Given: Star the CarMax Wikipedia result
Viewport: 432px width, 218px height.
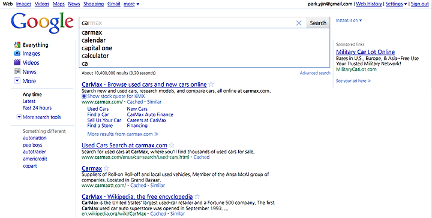Looking at the screenshot, I should click(x=197, y=196).
